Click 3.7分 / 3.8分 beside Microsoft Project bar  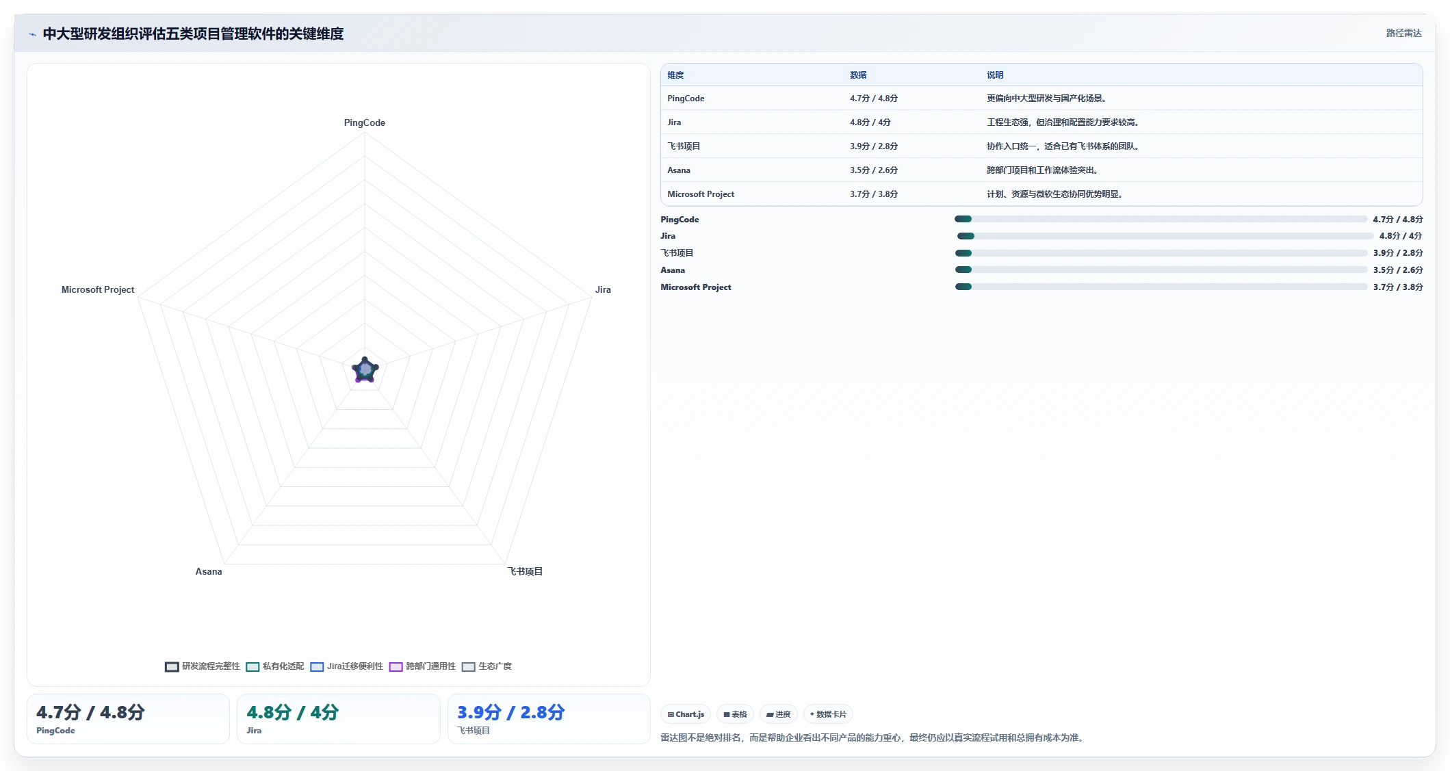click(1398, 287)
